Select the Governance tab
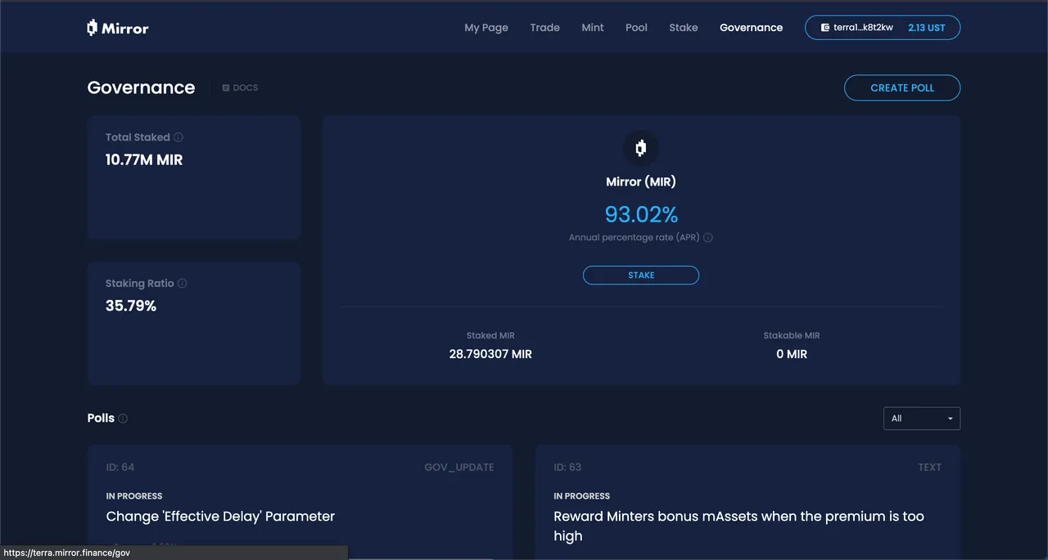The width and height of the screenshot is (1048, 560). (751, 28)
